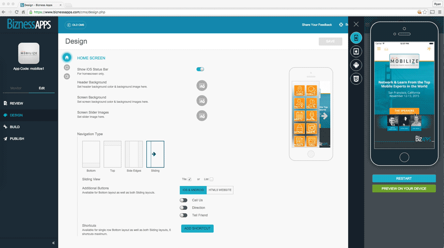Click the Mobilize app icon thumbnail
This screenshot has height=248, width=444.
pos(29,53)
